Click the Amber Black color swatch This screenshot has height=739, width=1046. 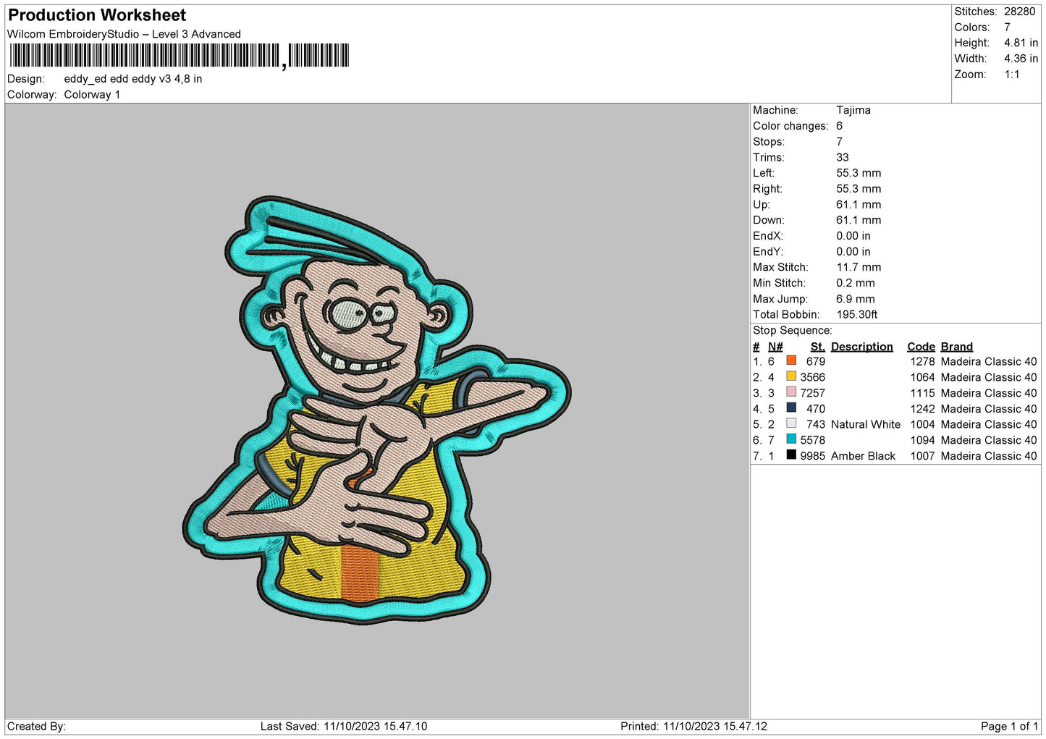point(791,455)
